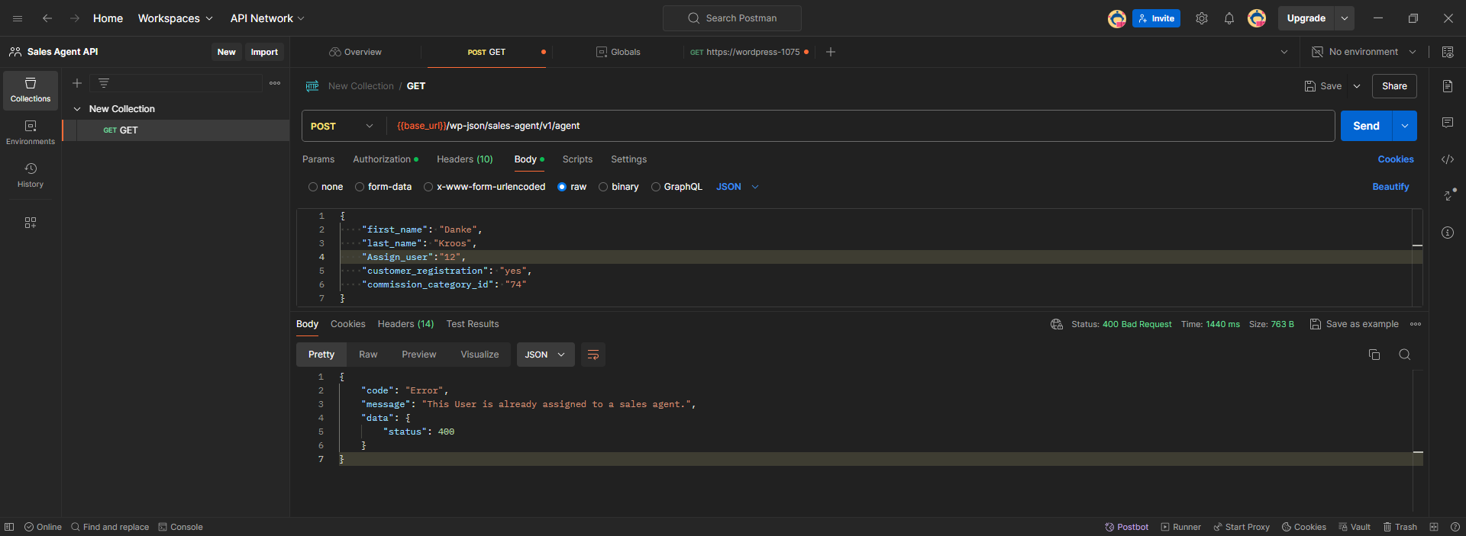Open response more options ellipsis
Screen dimensions: 1466x536
point(1416,324)
